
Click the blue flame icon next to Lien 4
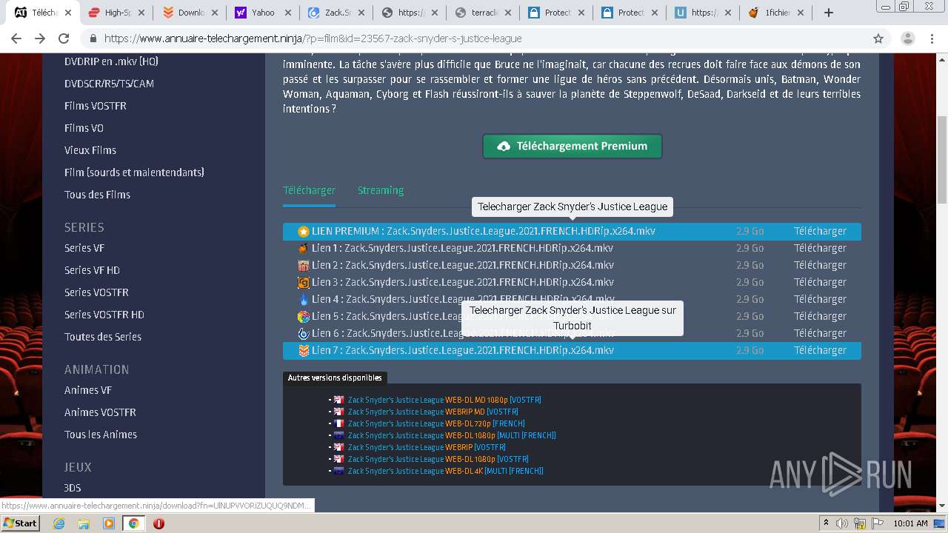click(x=304, y=300)
